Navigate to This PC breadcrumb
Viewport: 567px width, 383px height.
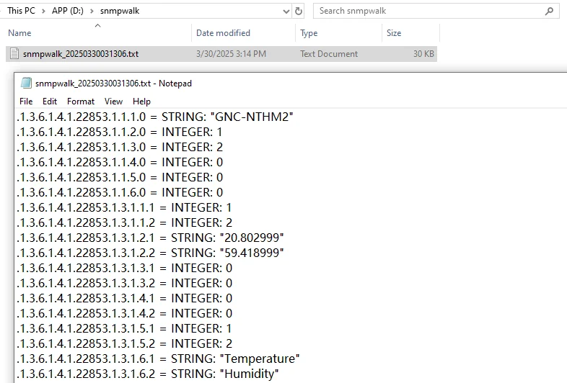(x=22, y=11)
